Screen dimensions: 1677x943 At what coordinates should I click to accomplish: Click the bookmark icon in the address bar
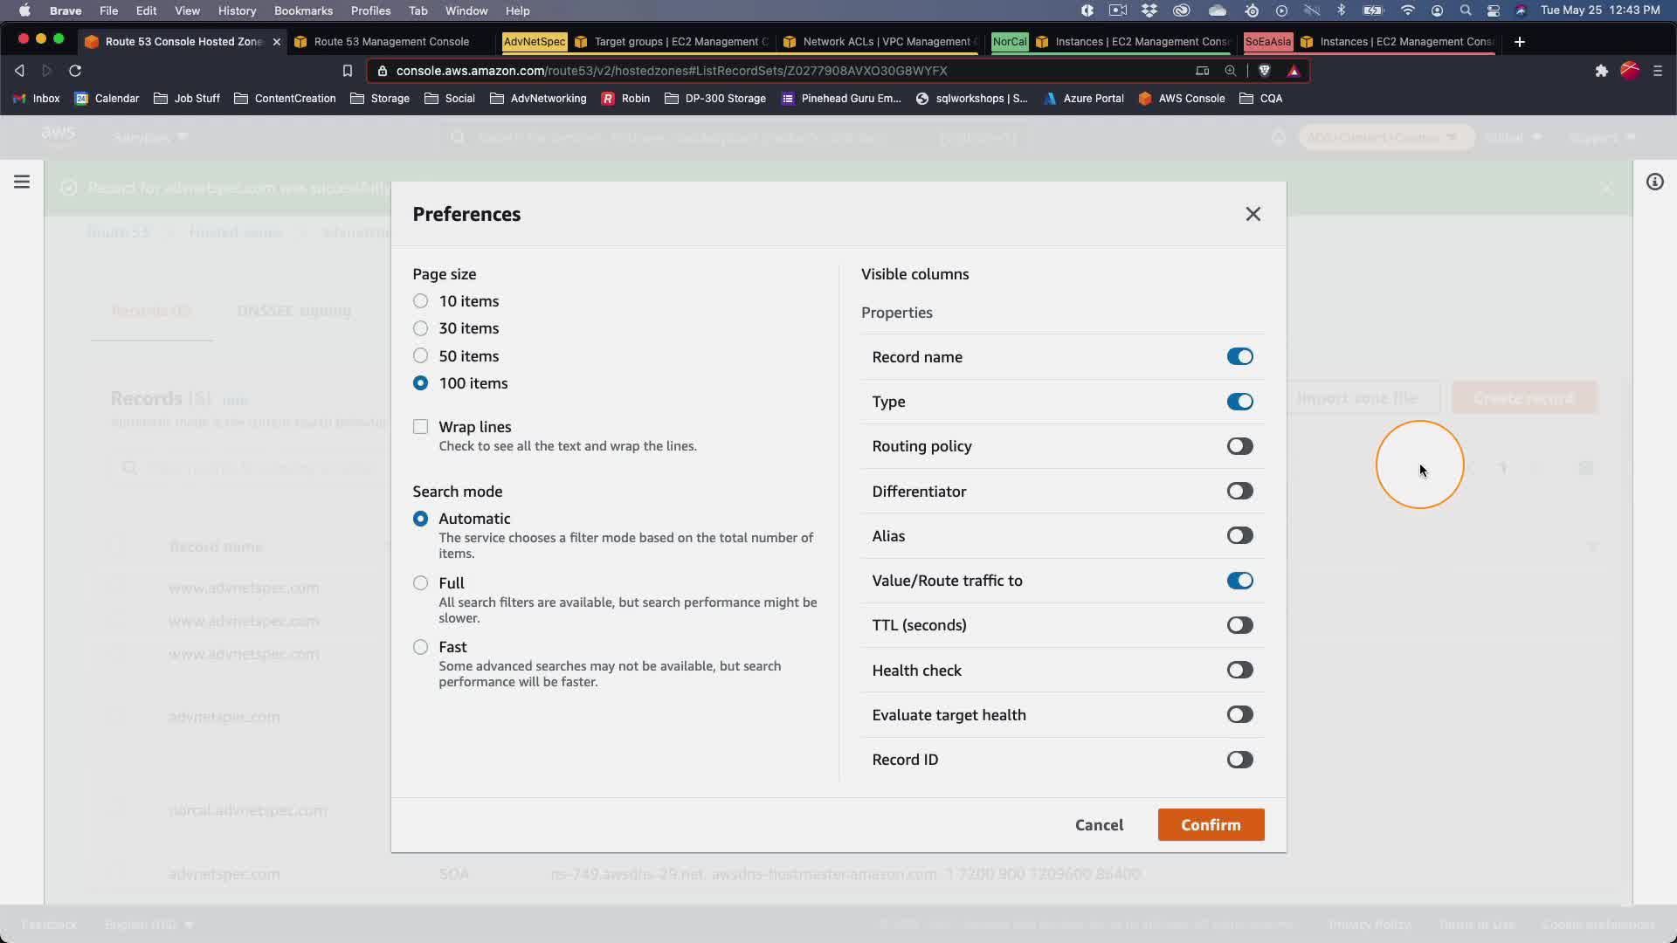point(347,71)
